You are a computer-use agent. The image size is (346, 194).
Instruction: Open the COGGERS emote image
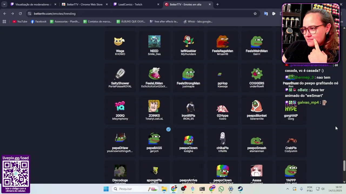coord(257,74)
